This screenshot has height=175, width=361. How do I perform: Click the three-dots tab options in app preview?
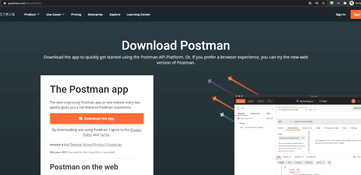[x=315, y=109]
